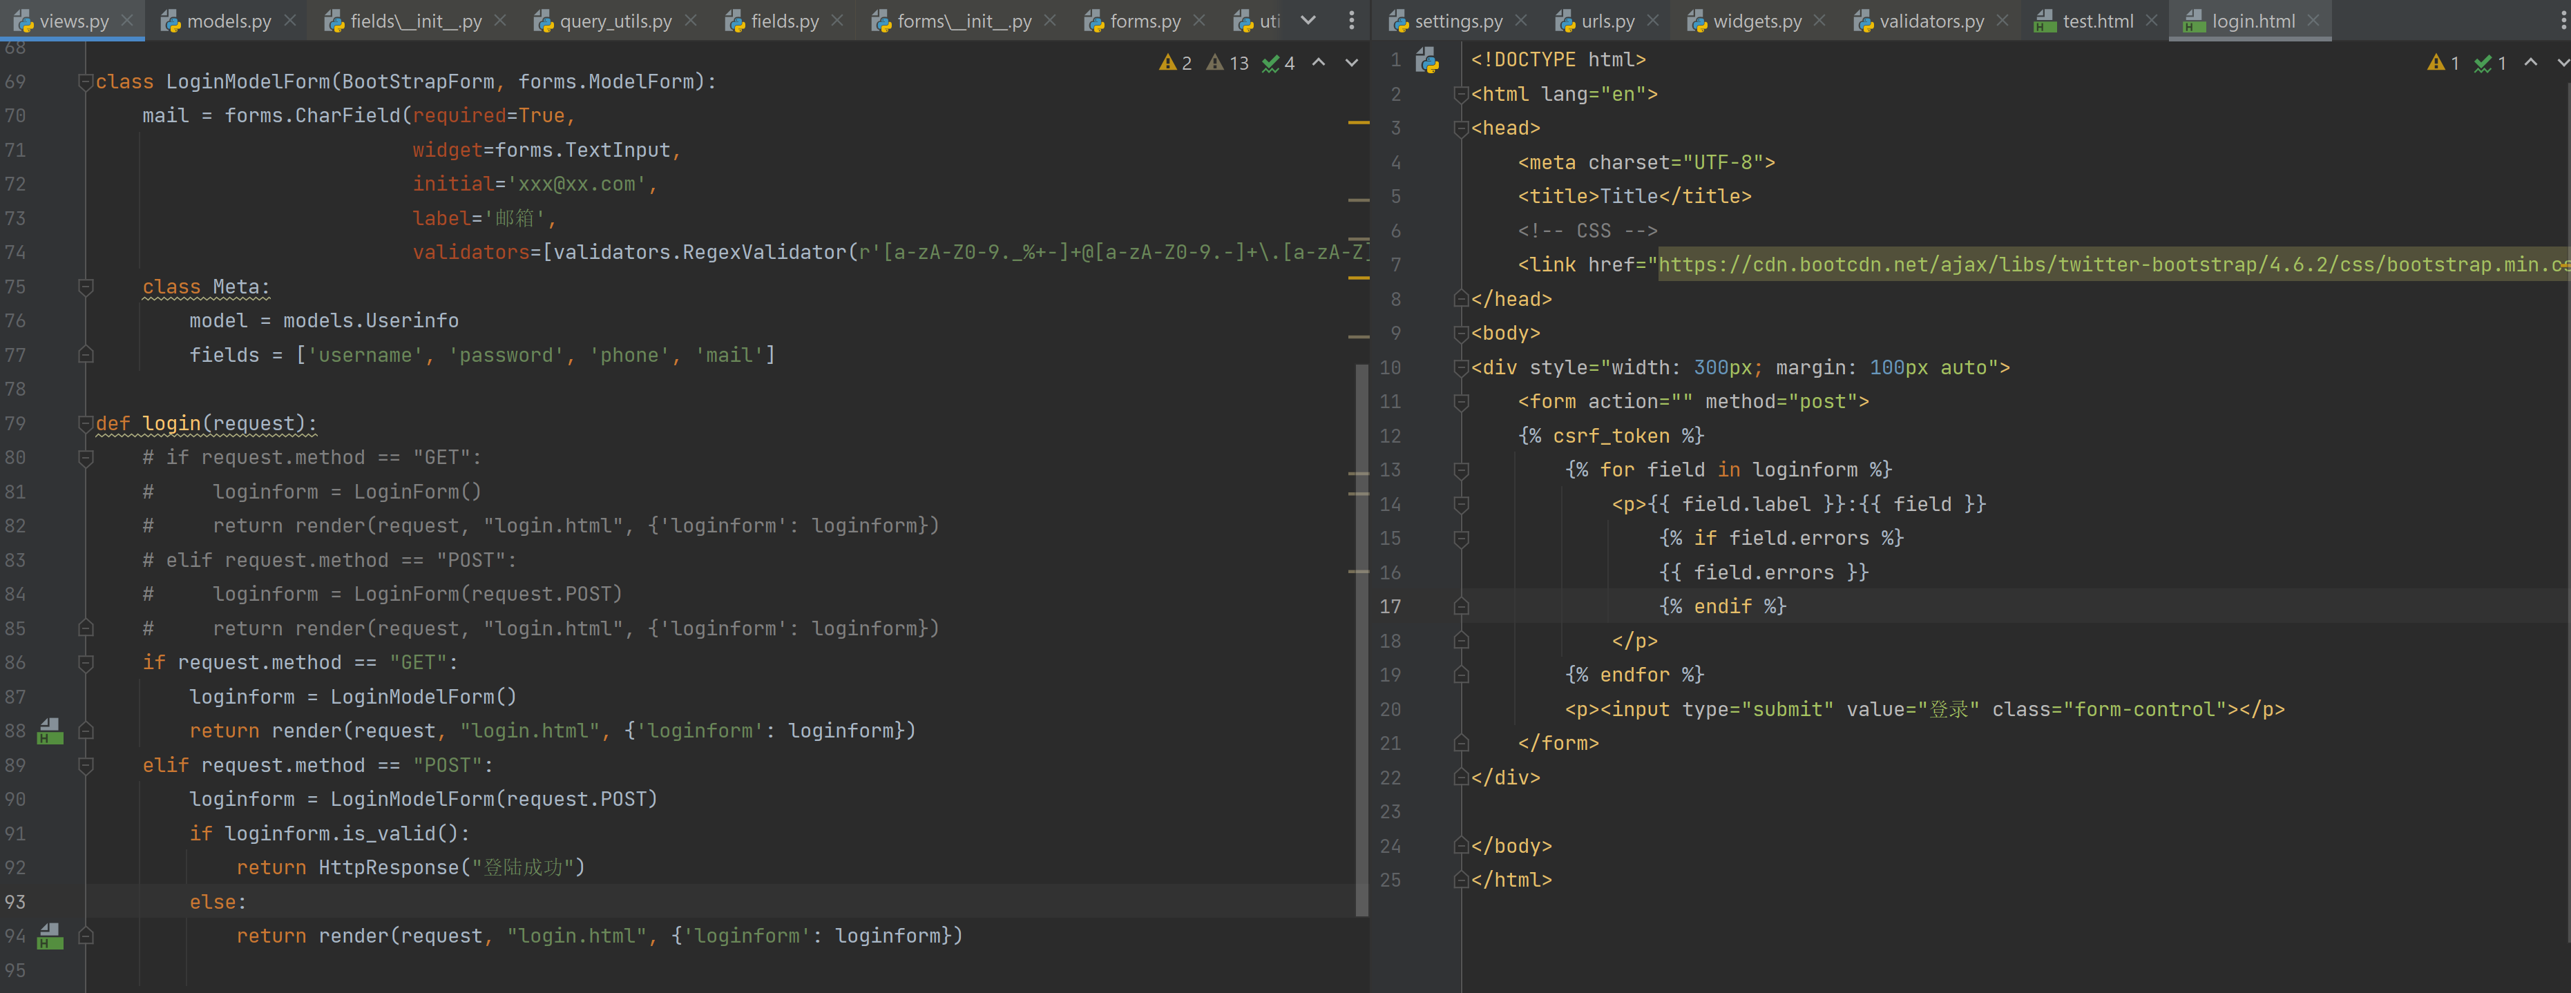Jump to previous highlighted error in views.py
Viewport: 2571px width, 993px height.
point(1319,63)
